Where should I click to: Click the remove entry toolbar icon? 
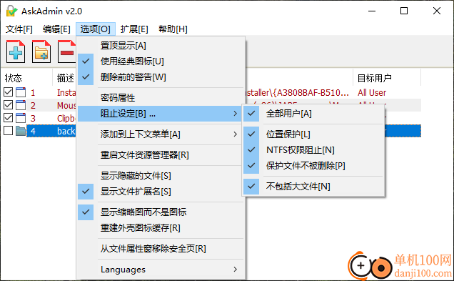click(x=67, y=52)
